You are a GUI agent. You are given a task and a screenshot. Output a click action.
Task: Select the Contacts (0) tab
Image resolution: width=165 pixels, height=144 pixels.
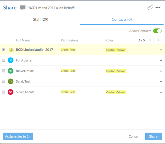[x=122, y=19]
